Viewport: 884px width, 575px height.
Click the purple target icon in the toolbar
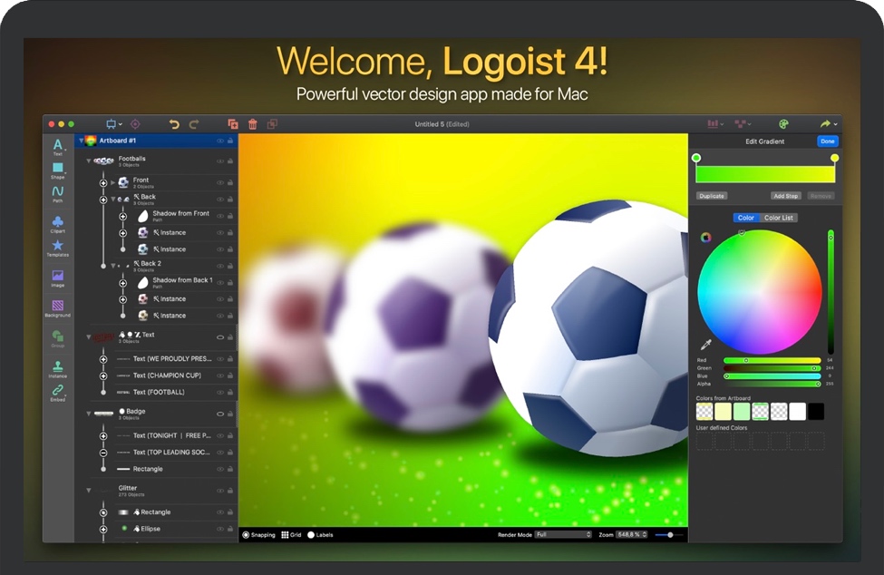tap(135, 124)
